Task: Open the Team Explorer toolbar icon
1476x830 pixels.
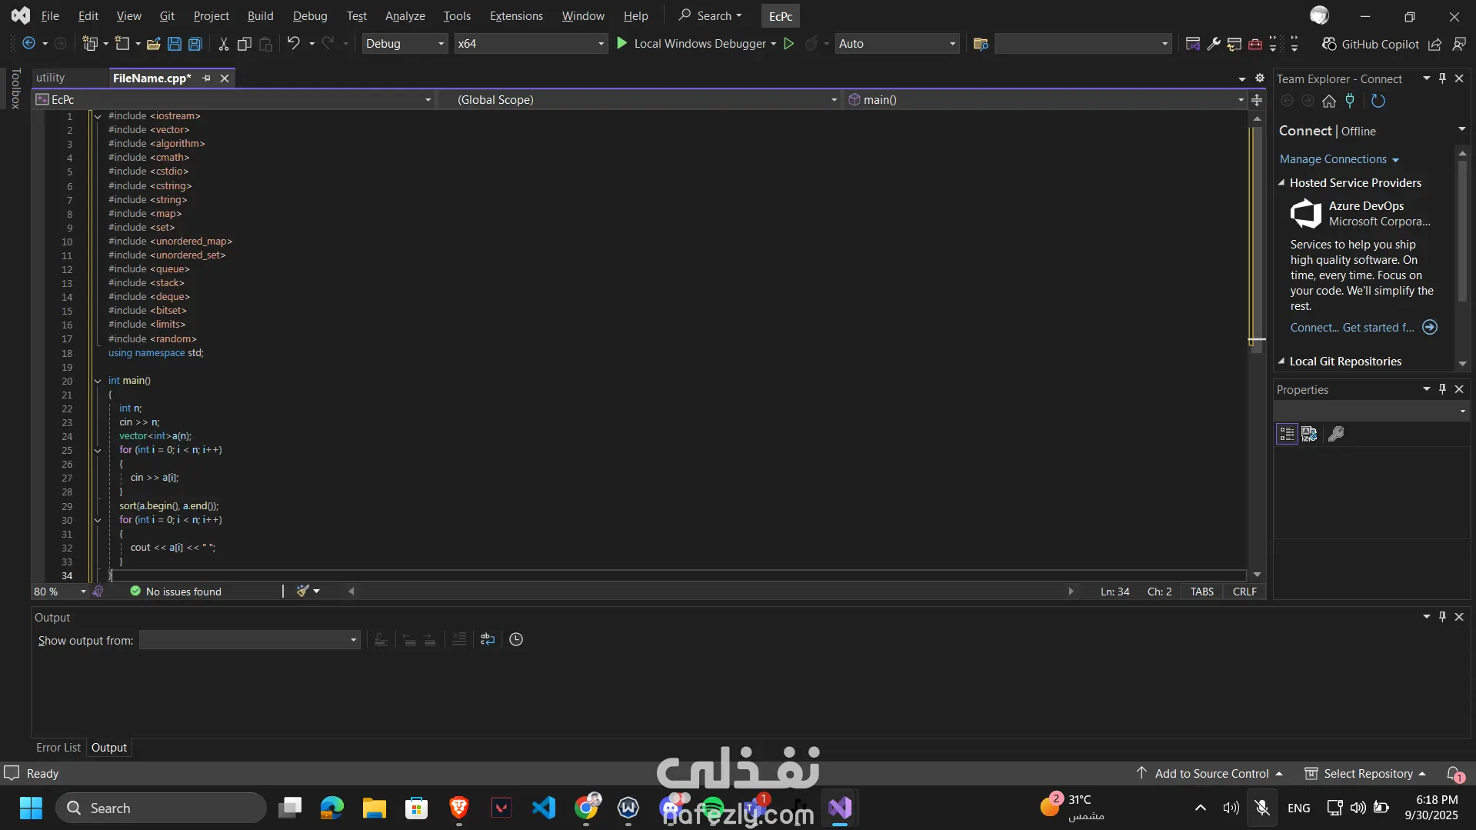Action: [1234, 44]
